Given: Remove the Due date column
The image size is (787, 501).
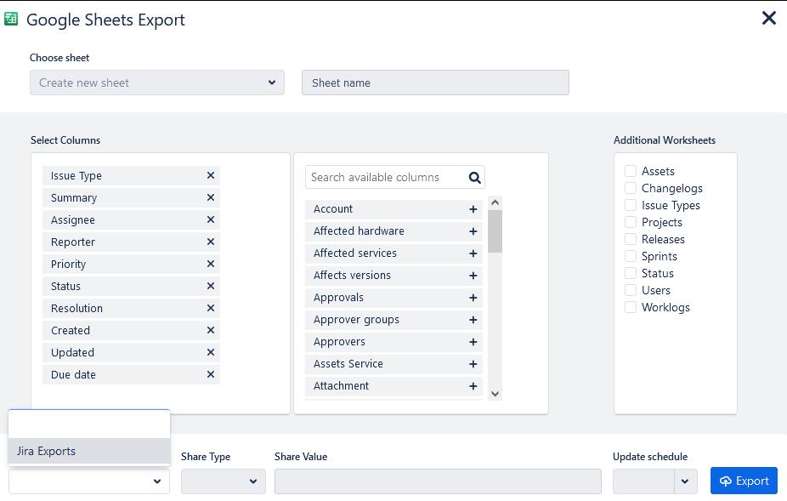Looking at the screenshot, I should (211, 375).
